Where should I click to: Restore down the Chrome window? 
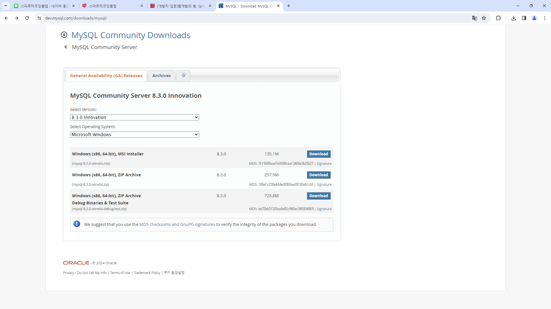coord(531,6)
